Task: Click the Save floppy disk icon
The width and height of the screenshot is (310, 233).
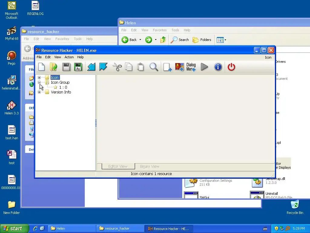Action: coord(66,67)
